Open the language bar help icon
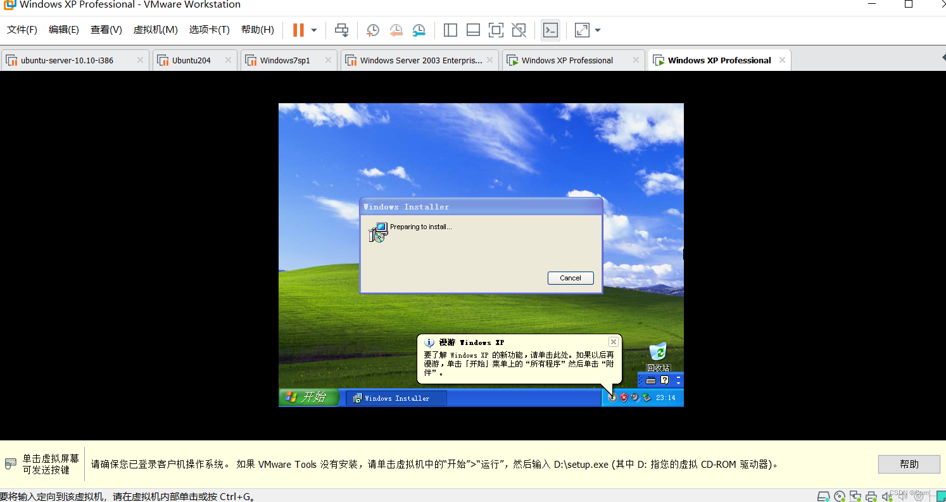 tap(664, 380)
